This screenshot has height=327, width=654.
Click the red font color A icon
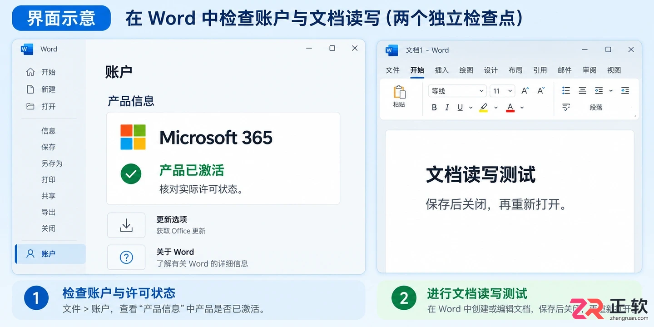[x=510, y=108]
